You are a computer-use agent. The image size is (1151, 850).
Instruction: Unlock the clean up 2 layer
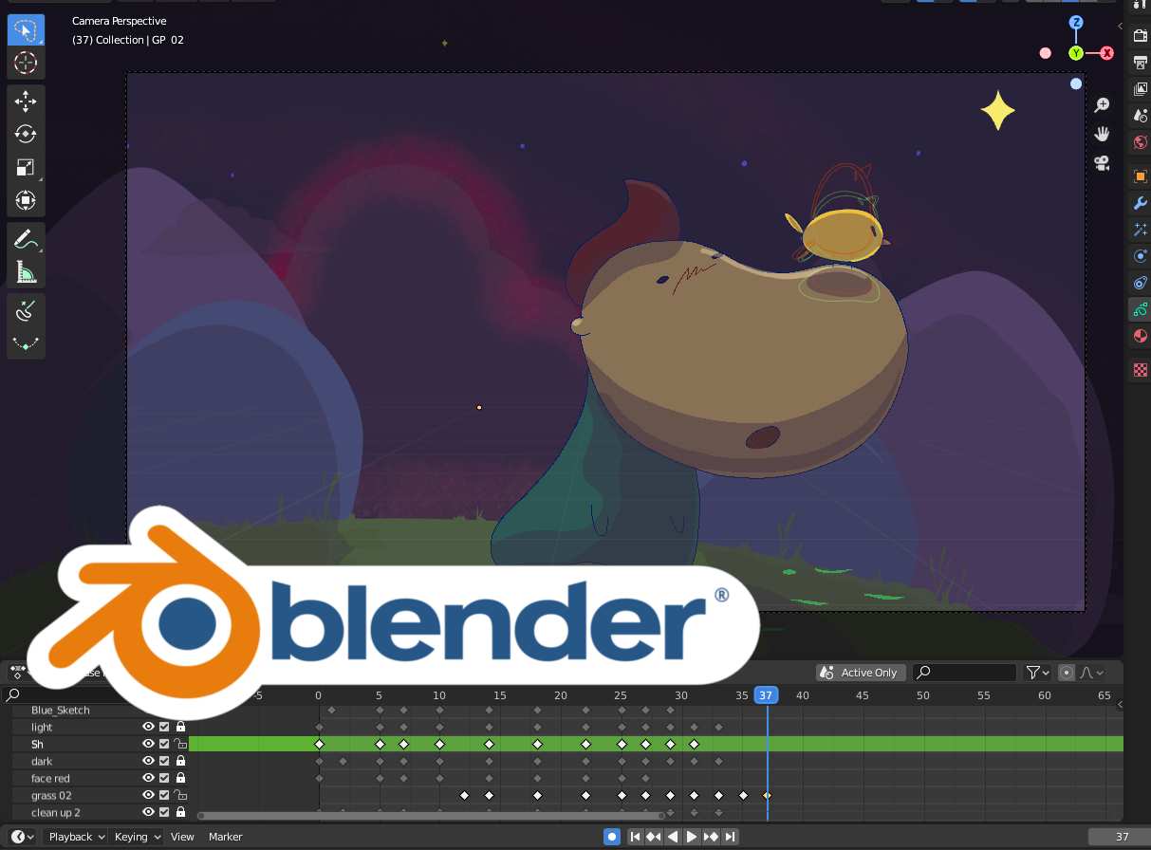pos(180,812)
